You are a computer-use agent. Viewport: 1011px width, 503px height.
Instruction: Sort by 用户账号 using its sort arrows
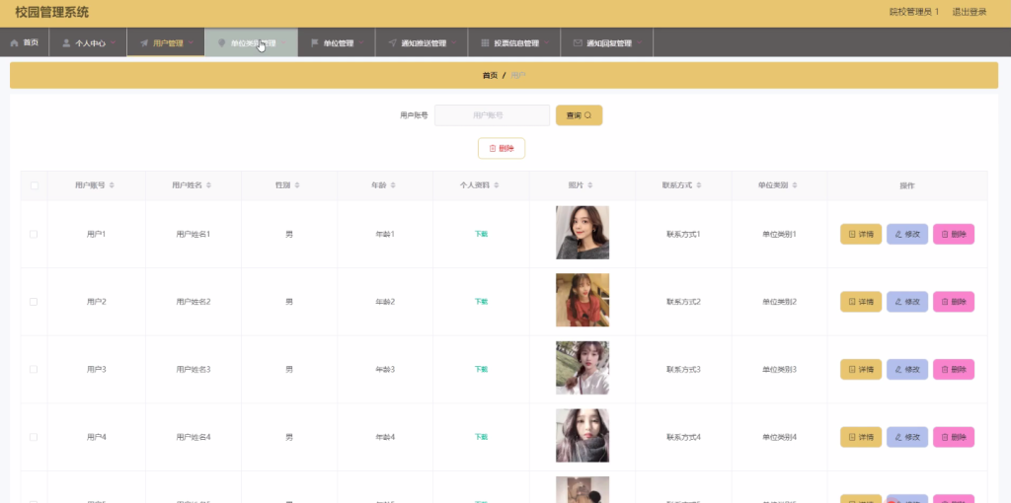click(x=112, y=185)
